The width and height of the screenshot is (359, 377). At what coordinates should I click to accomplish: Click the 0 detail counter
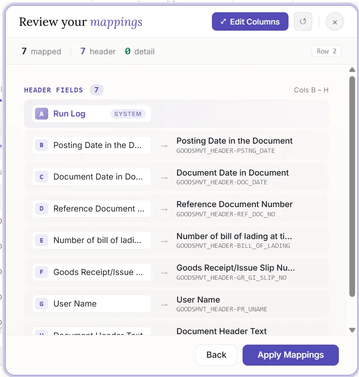(x=140, y=51)
